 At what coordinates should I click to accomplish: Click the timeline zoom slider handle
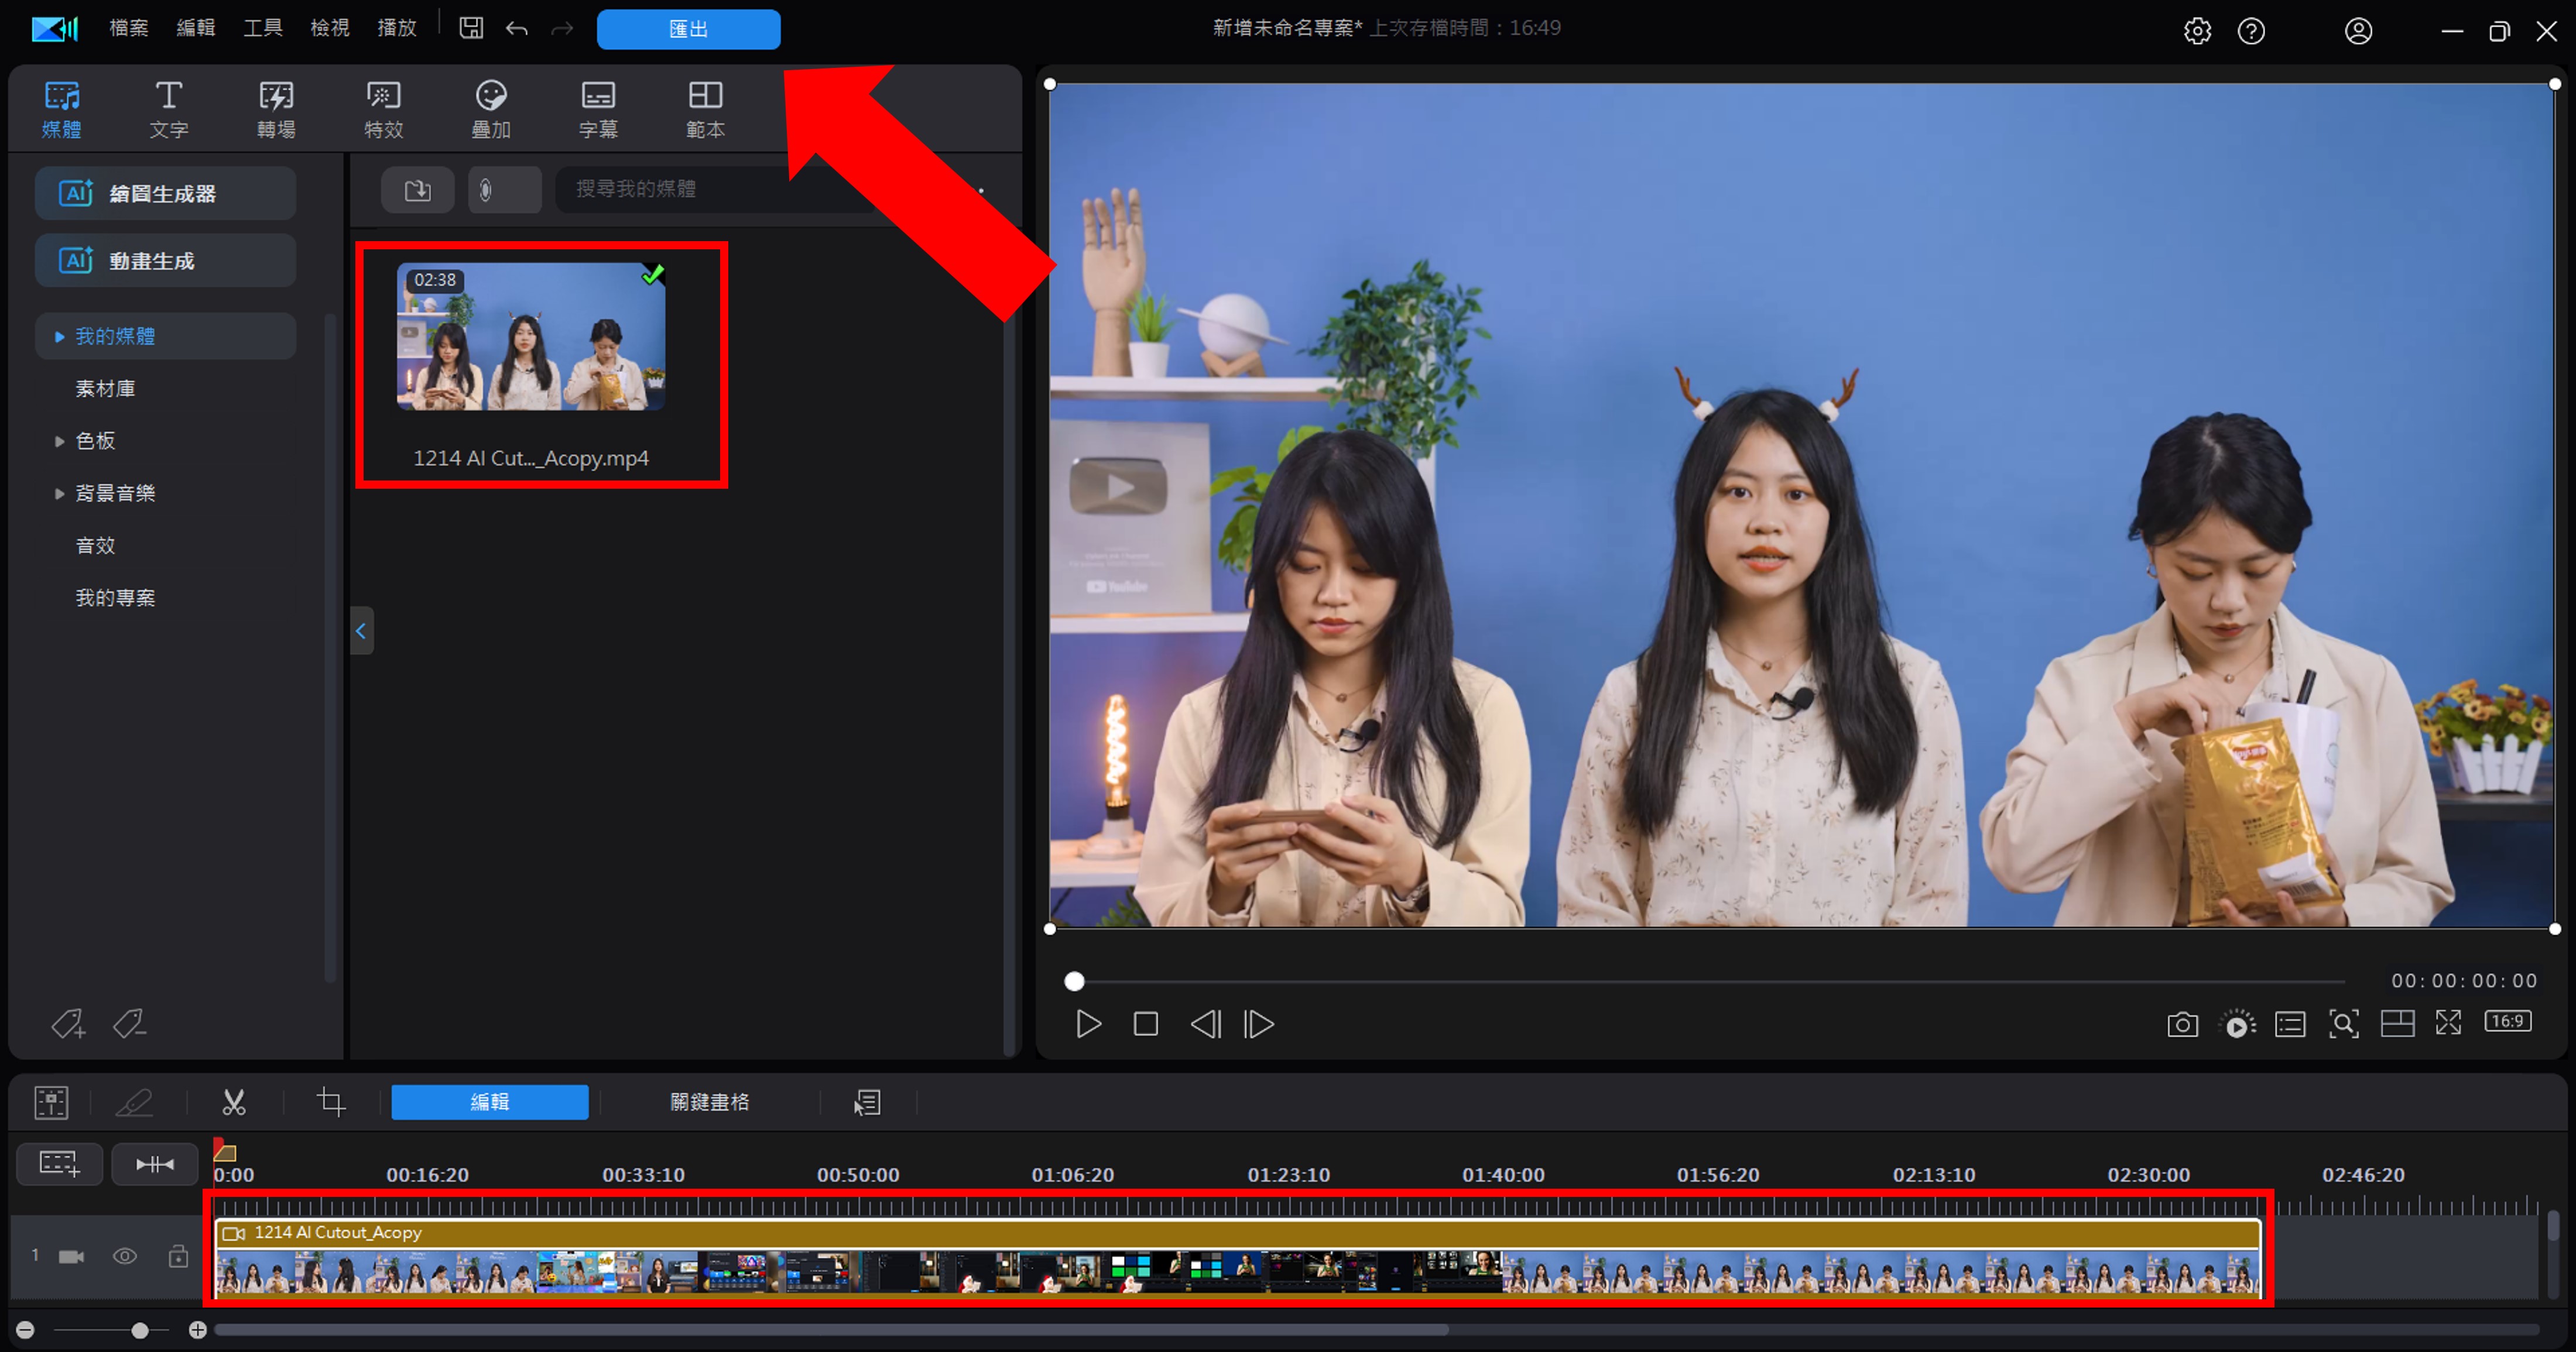[x=140, y=1330]
